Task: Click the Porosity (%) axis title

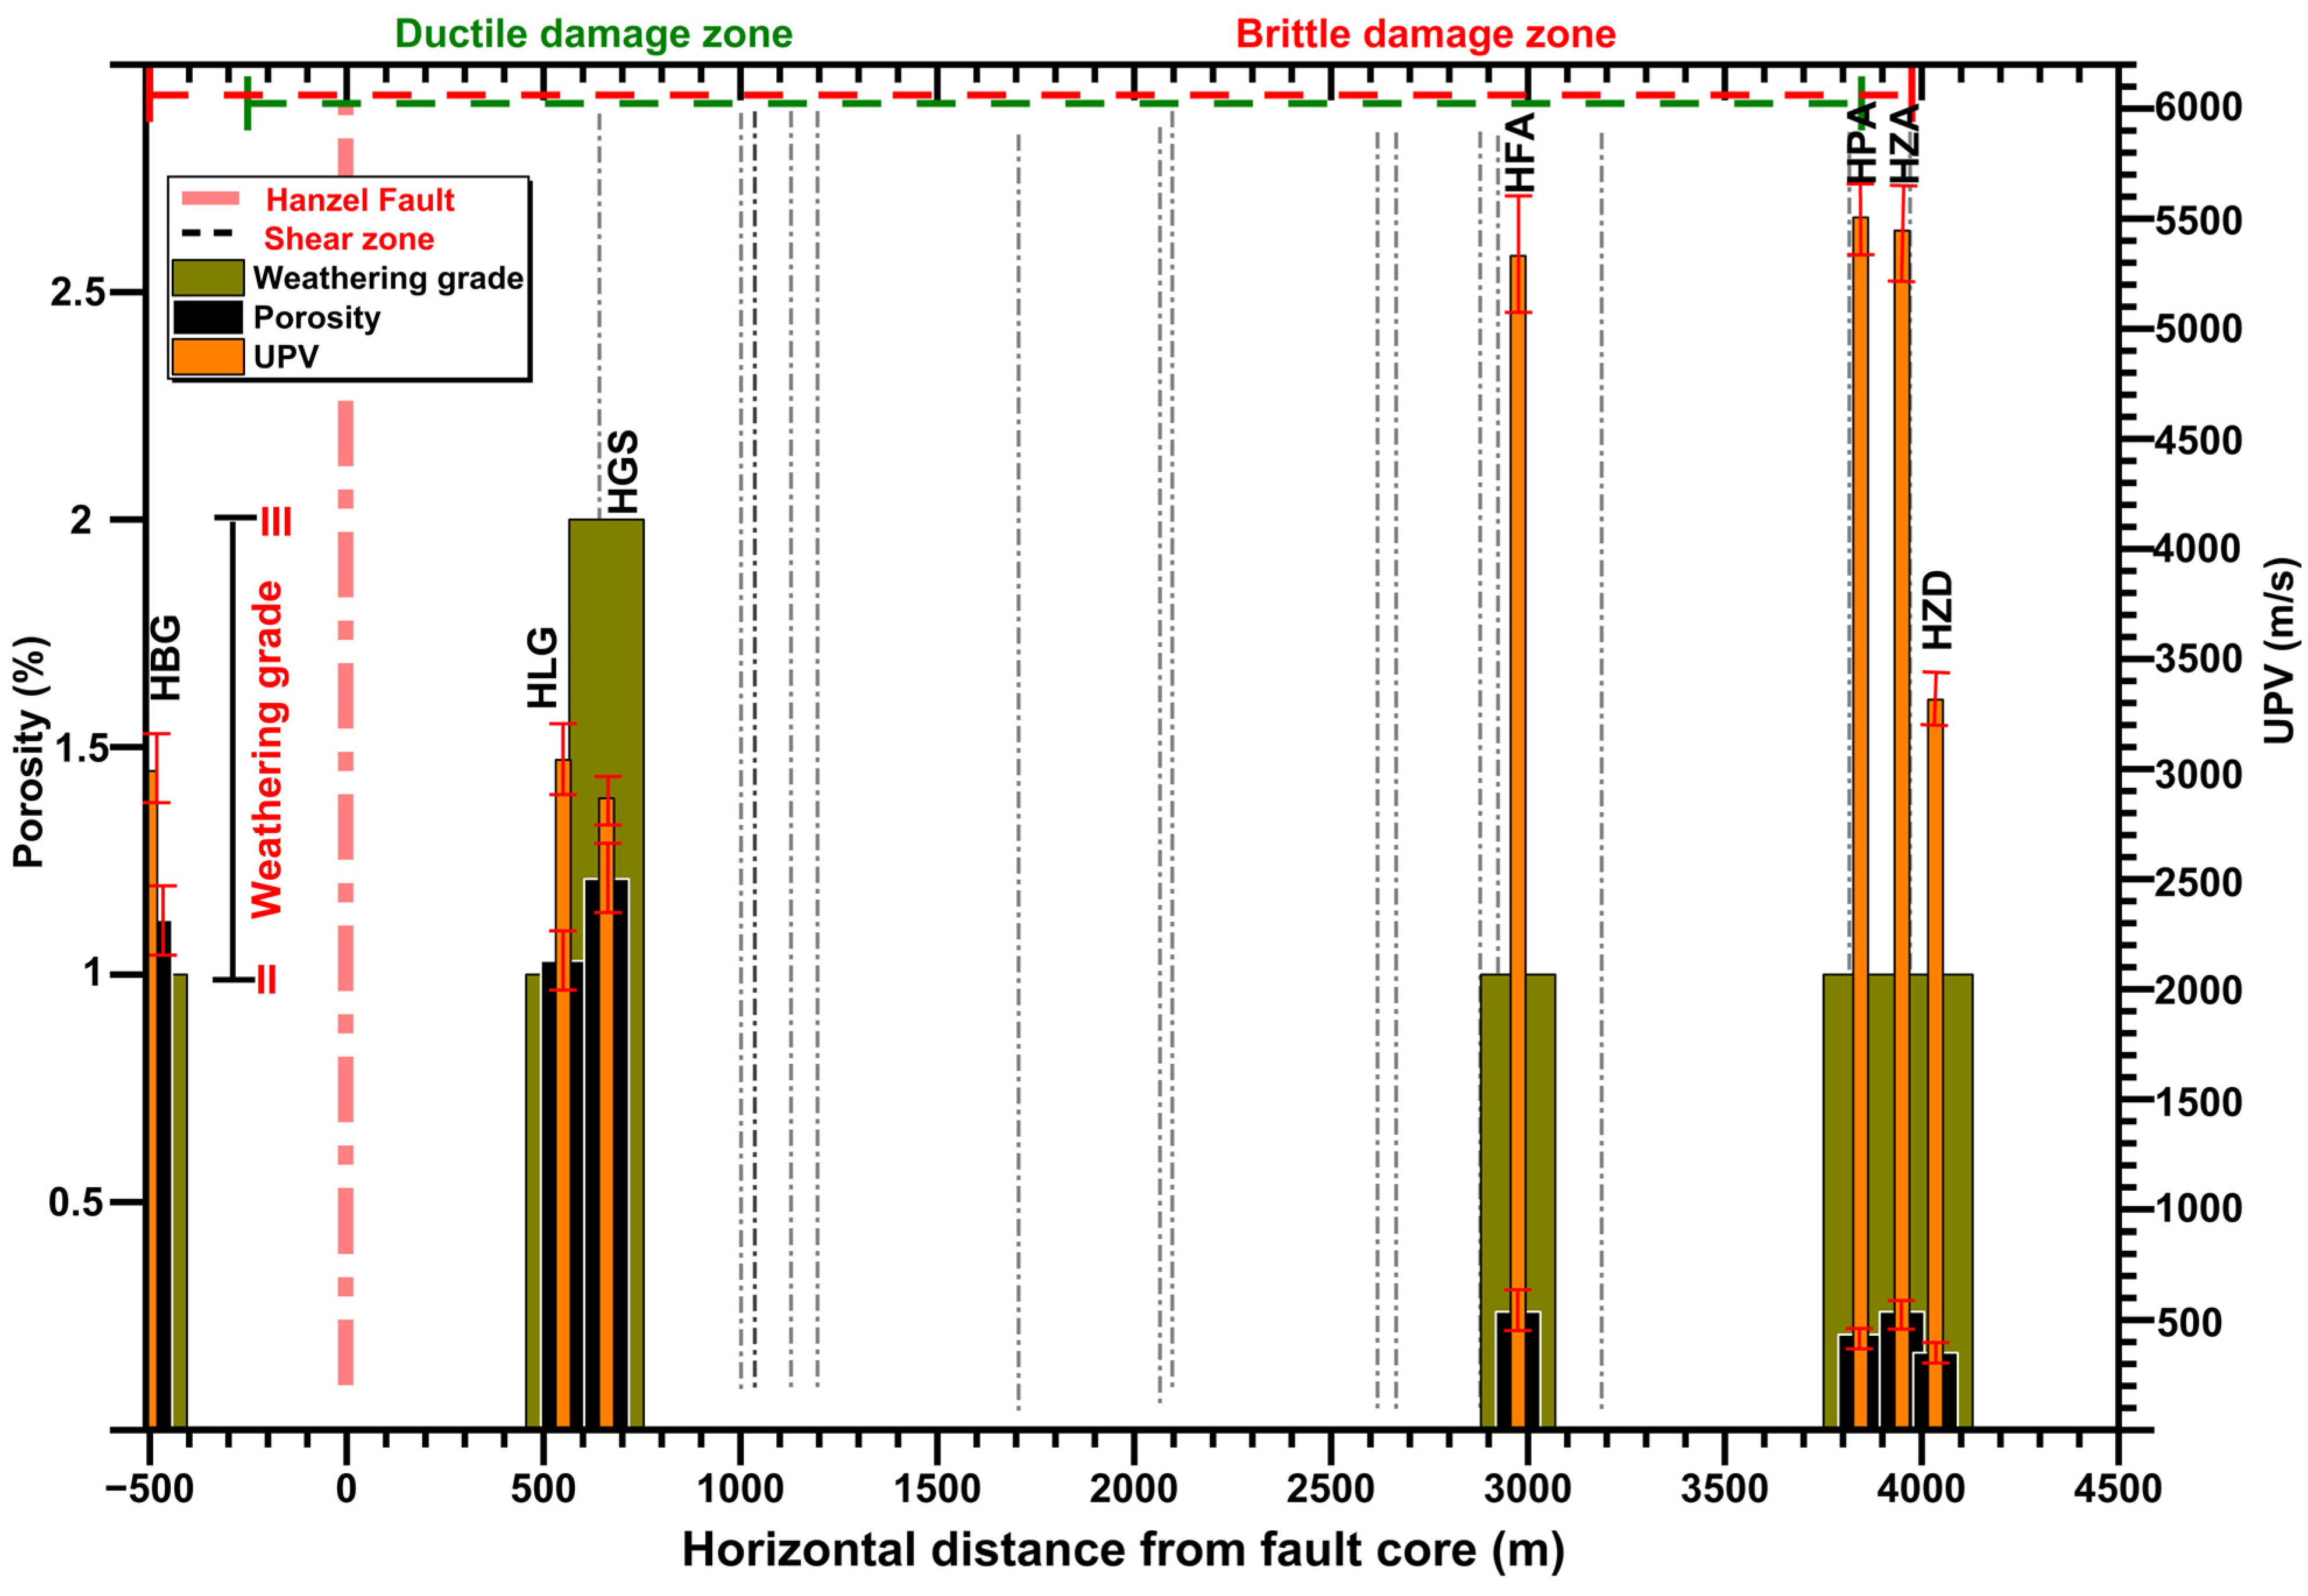Action: [30, 752]
